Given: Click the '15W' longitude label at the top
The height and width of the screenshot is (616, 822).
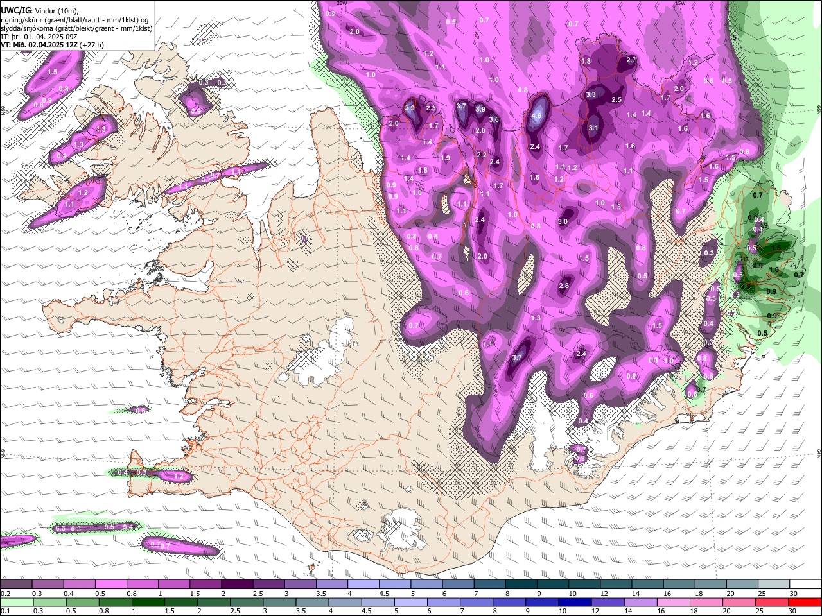Looking at the screenshot, I should tap(680, 3).
